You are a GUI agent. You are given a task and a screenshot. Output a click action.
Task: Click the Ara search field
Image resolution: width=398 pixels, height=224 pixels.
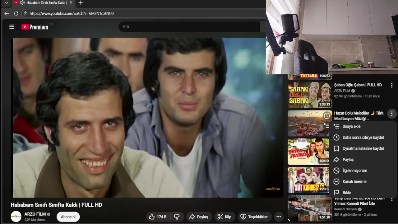[x=189, y=27]
